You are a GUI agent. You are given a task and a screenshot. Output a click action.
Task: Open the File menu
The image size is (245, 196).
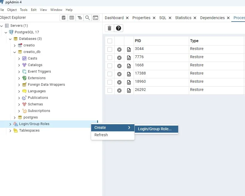[2, 10]
